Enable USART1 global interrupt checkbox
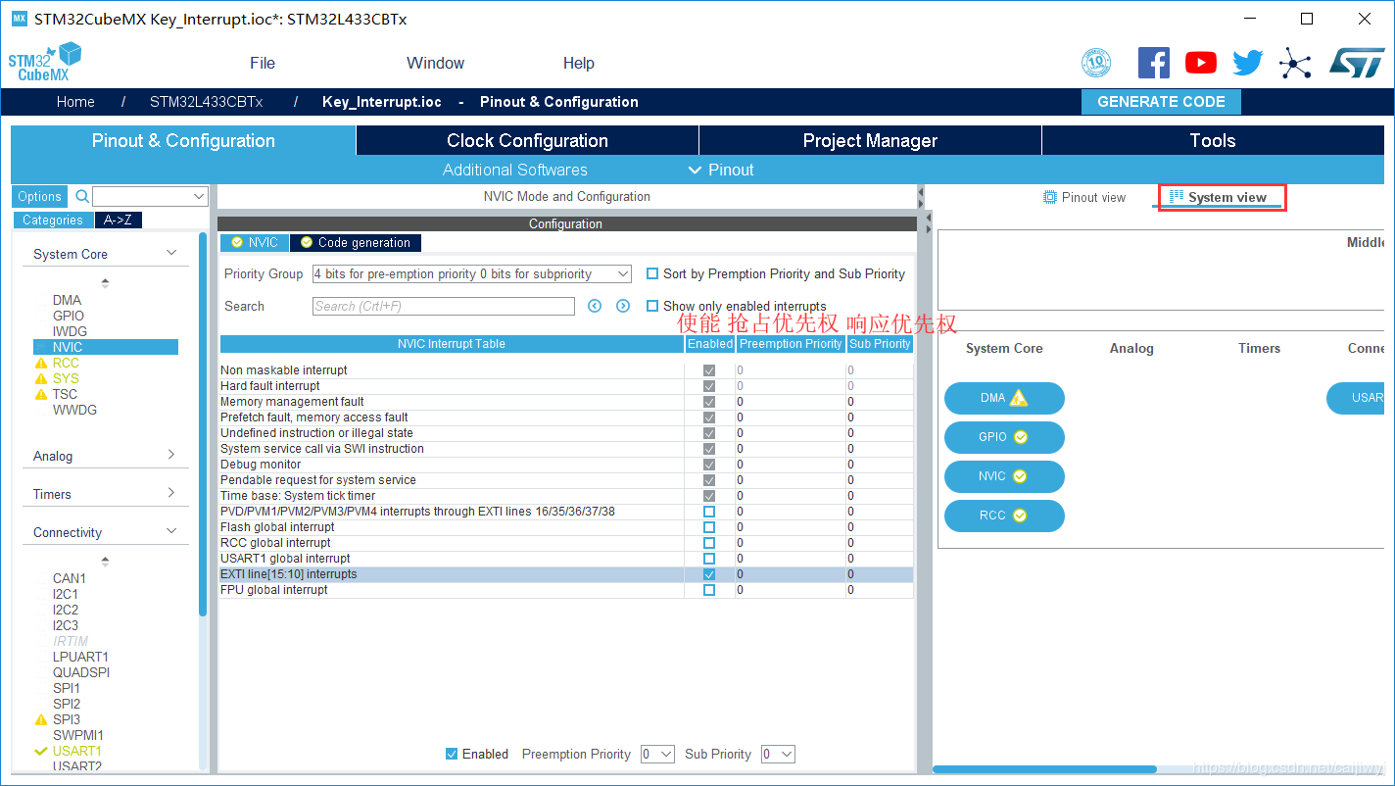The width and height of the screenshot is (1395, 786). 709,559
